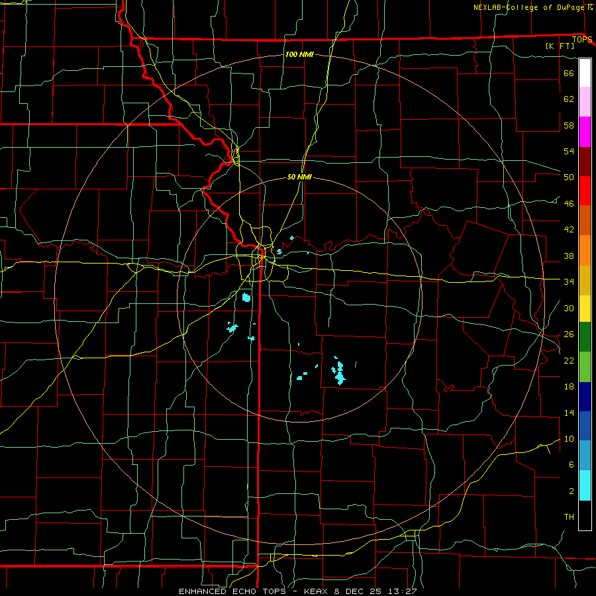
Task: Click the '50 NMI' range ring label
Action: pos(299,177)
